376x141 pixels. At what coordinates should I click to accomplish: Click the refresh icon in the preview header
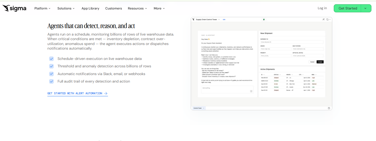tap(328, 19)
